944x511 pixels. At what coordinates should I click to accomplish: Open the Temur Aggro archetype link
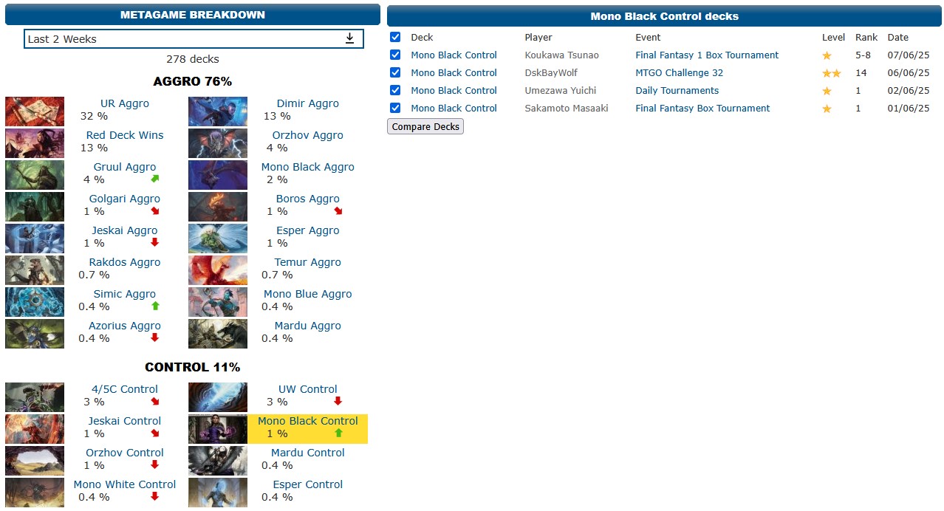coord(308,262)
